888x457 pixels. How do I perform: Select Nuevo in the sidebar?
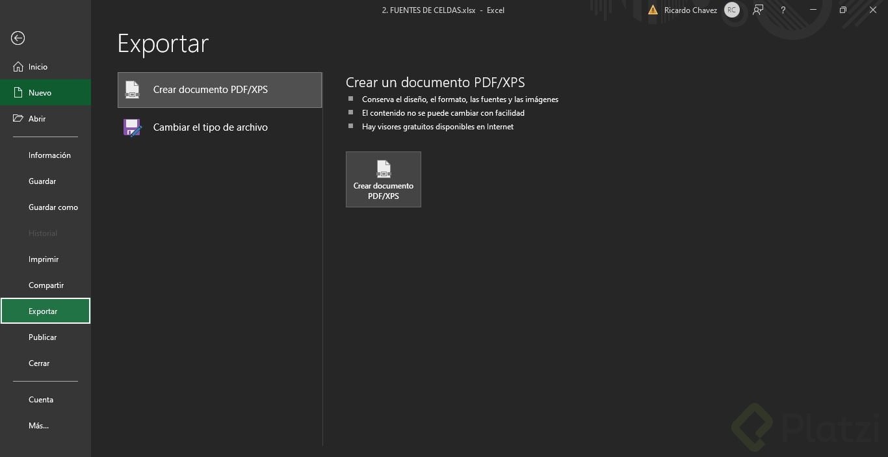[x=46, y=93]
